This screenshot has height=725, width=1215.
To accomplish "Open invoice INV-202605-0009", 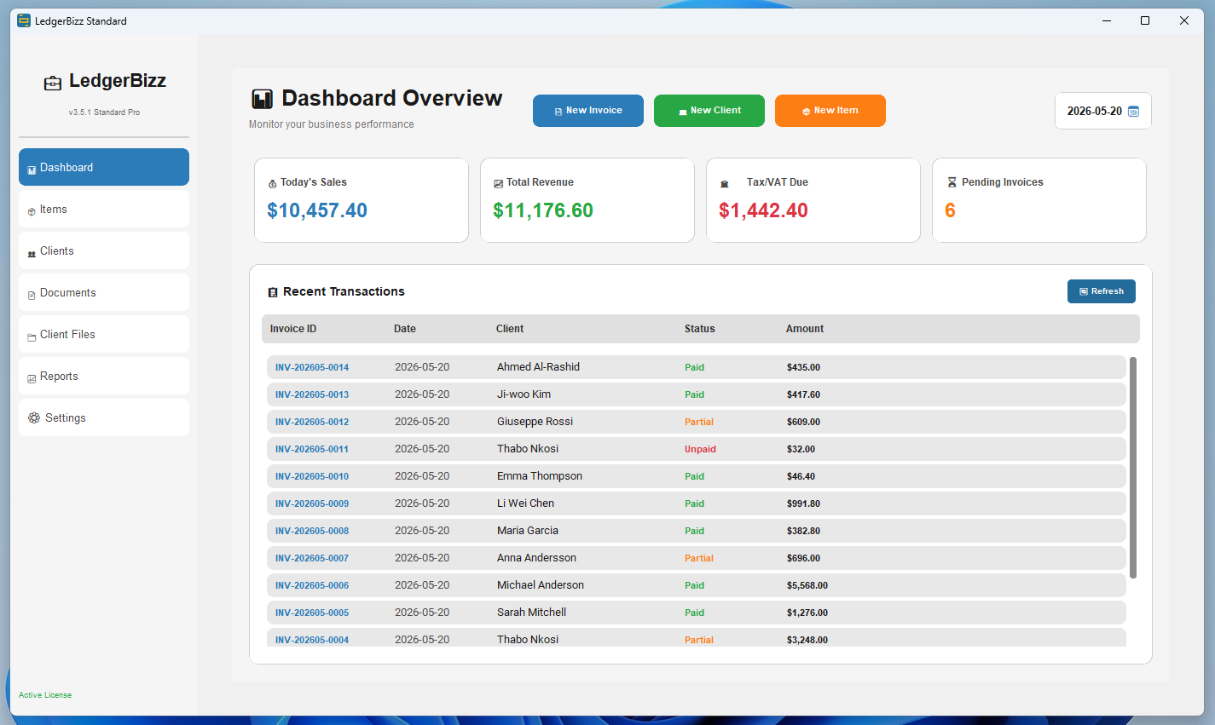I will coord(312,504).
